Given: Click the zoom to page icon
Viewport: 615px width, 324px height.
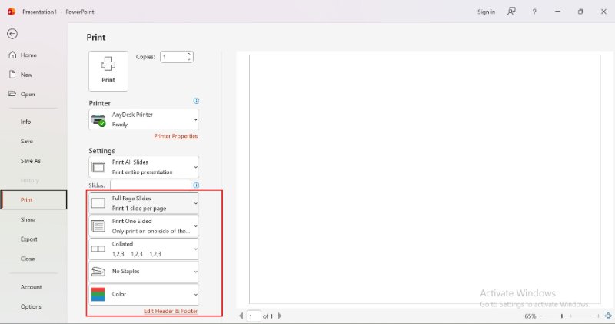Looking at the screenshot, I should pos(607,316).
